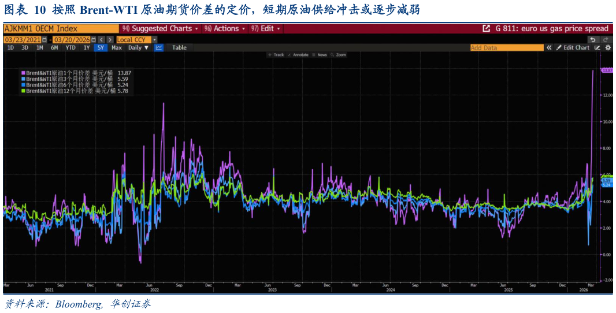Click the 13.87 value tag on axis
The width and height of the screenshot is (616, 313).
tap(607, 70)
